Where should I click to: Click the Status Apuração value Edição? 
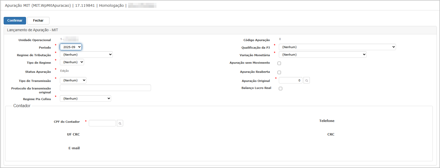coord(65,71)
